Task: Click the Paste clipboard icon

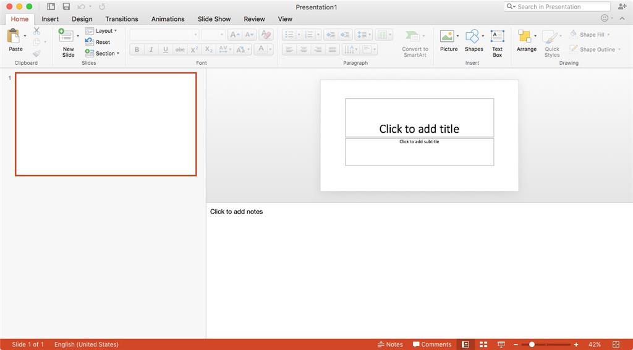Action: pyautogui.click(x=14, y=35)
